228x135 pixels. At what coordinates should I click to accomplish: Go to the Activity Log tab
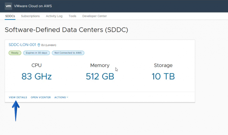click(54, 16)
